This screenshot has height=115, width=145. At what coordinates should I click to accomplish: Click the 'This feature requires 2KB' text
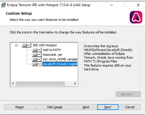(108, 67)
